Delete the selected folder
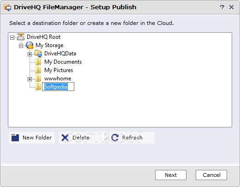Screen dimensions: 240x187 coord(82,138)
